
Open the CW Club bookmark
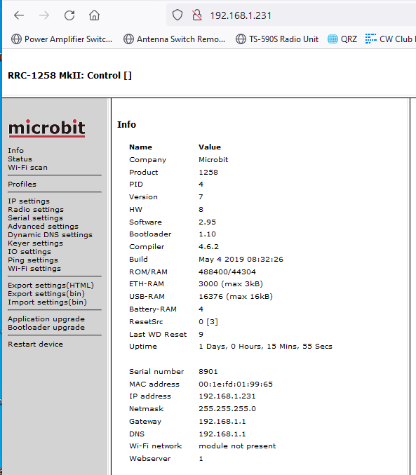[390, 39]
